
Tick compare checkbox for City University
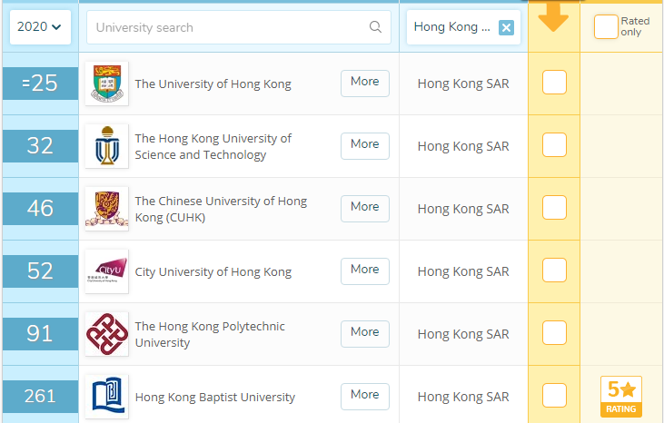click(x=554, y=270)
